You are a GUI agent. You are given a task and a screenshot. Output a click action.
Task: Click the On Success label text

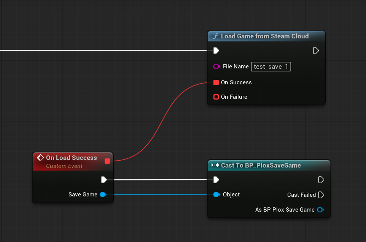[236, 82]
